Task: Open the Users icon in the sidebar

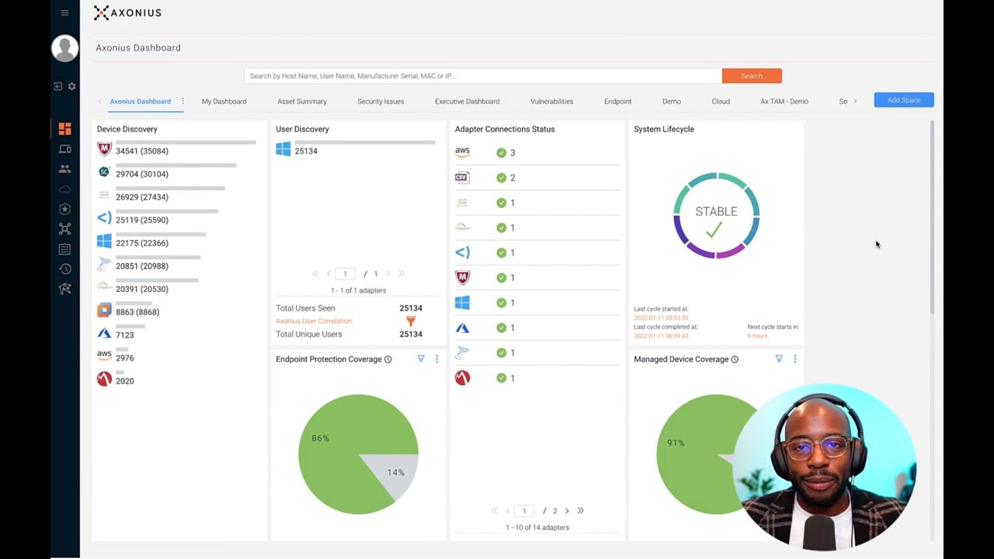Action: coord(64,168)
